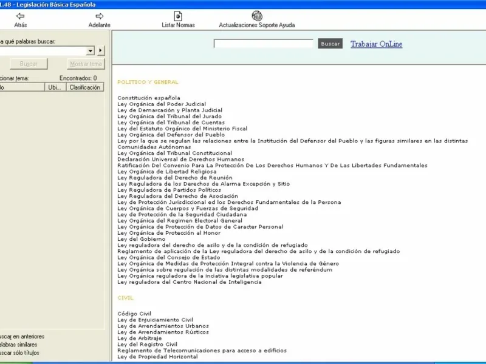Image resolution: width=486 pixels, height=364 pixels.
Task: Open Ley Reguladora del Derecho de Asociación
Action: pos(177,196)
